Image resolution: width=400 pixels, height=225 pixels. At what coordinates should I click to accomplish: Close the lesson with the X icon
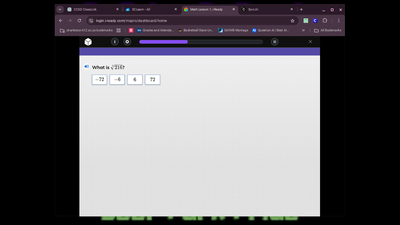pos(310,42)
